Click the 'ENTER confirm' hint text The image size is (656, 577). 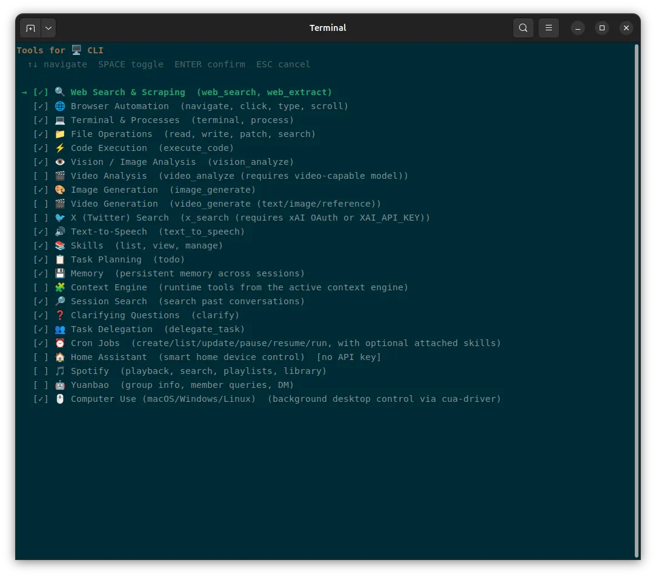[x=210, y=64]
